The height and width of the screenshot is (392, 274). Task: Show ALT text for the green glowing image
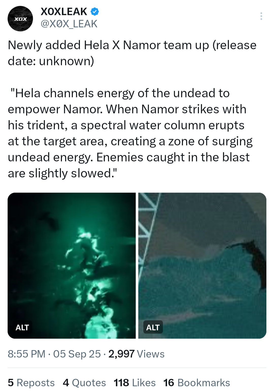pos(22,327)
